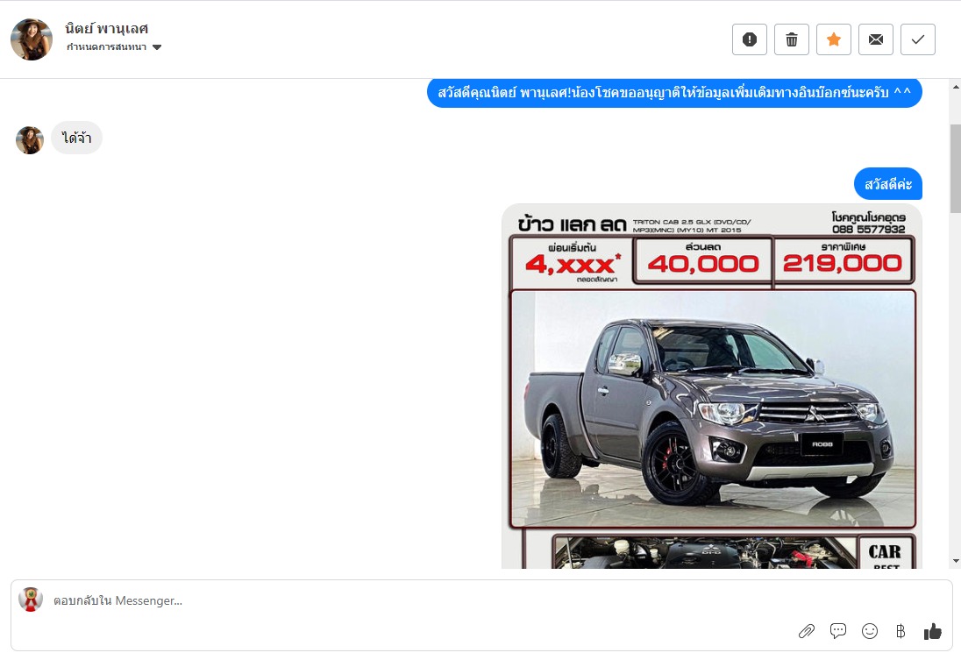Delete conversation using trash icon
The height and width of the screenshot is (660, 961).
(x=791, y=39)
